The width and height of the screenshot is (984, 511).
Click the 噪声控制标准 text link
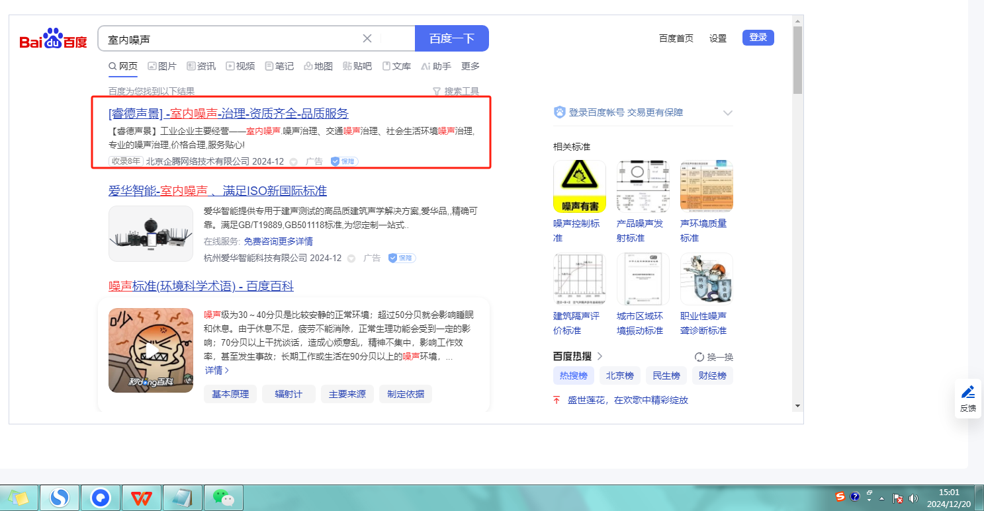576,231
